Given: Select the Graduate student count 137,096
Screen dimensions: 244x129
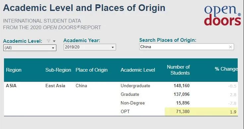Looking at the screenshot, I should 182,94.
